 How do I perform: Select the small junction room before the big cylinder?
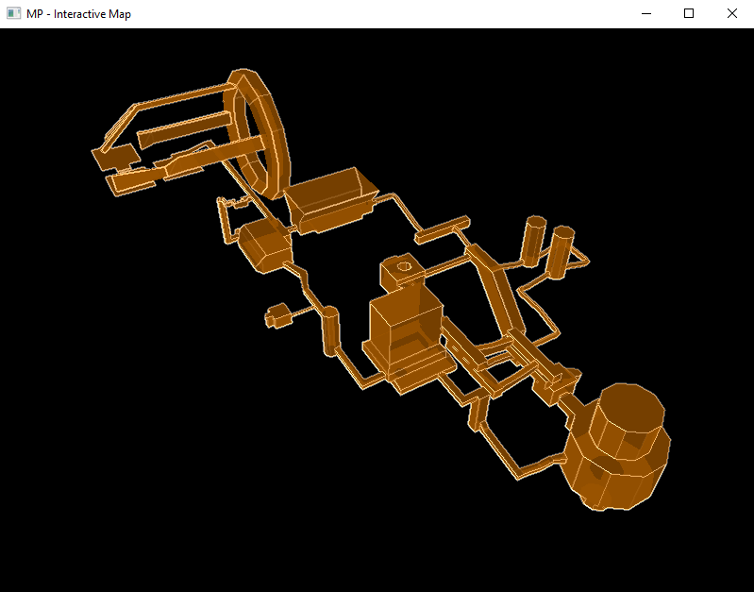pos(558,385)
